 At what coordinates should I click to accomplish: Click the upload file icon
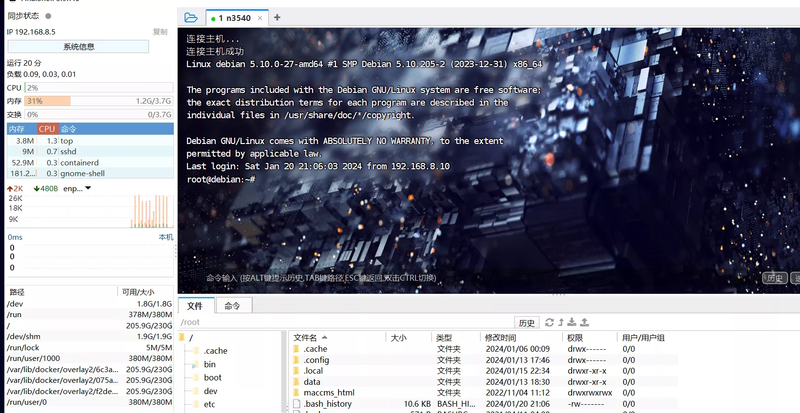pyautogui.click(x=584, y=322)
